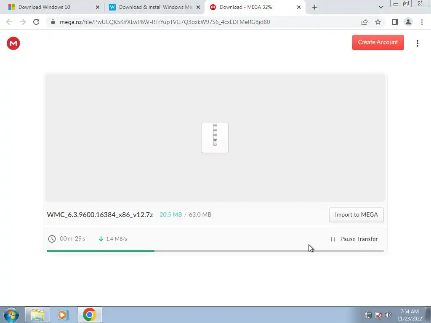
Task: Click Show desktop strip at taskbar end
Action: pos(428,315)
